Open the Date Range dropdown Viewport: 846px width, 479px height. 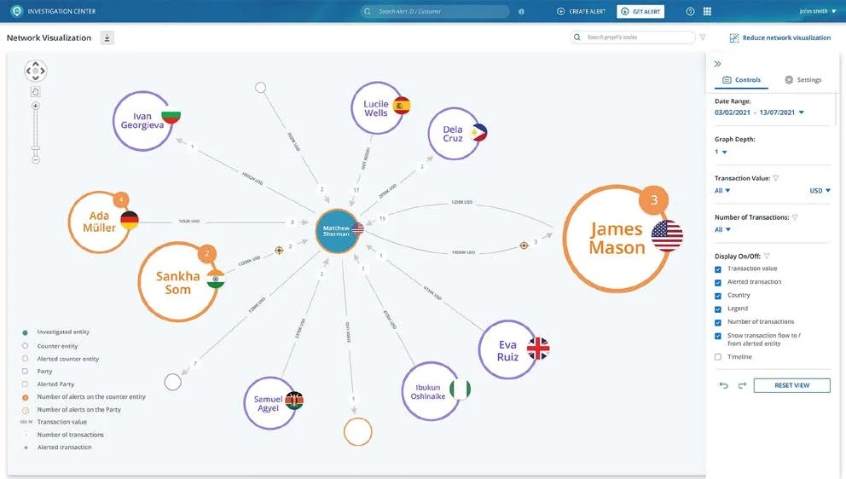point(759,113)
